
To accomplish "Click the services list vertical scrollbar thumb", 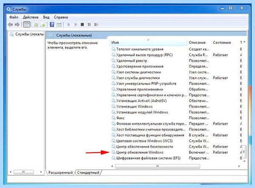I will 244,152.
